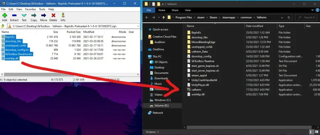Image resolution: width=320 pixels, height=135 pixels.
Task: Click the Explorer help question mark icon
Action: (318, 10)
